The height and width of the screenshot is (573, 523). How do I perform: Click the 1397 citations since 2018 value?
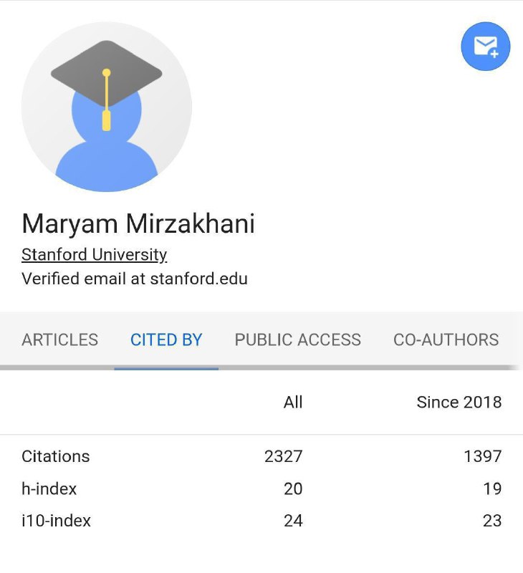(482, 456)
